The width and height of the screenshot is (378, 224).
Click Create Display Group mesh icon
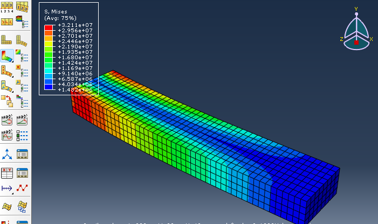[x=7, y=206]
